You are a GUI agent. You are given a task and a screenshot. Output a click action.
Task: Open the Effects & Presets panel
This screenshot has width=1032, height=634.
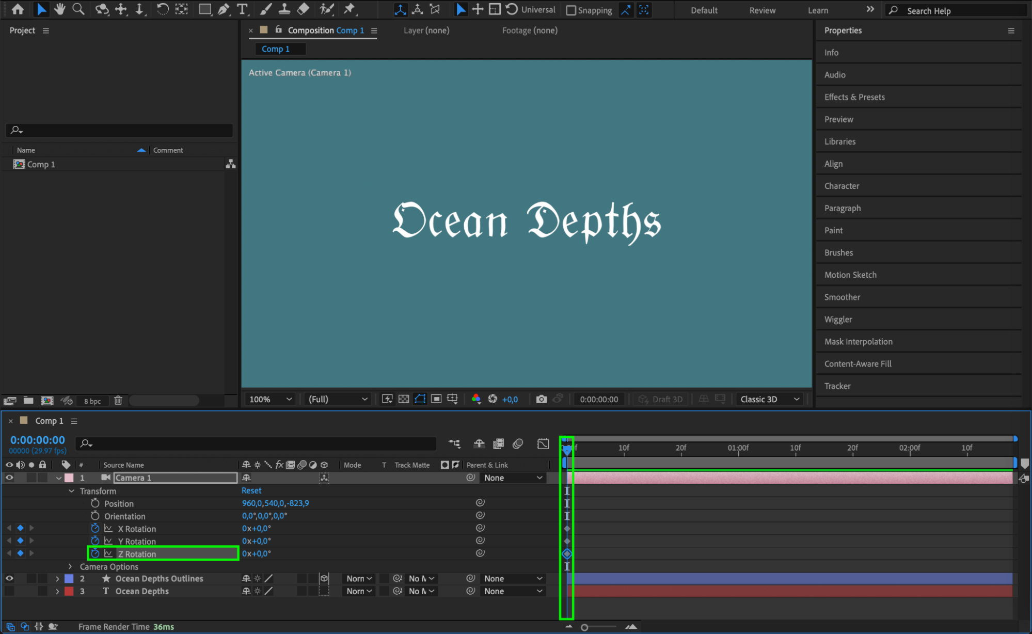click(854, 97)
